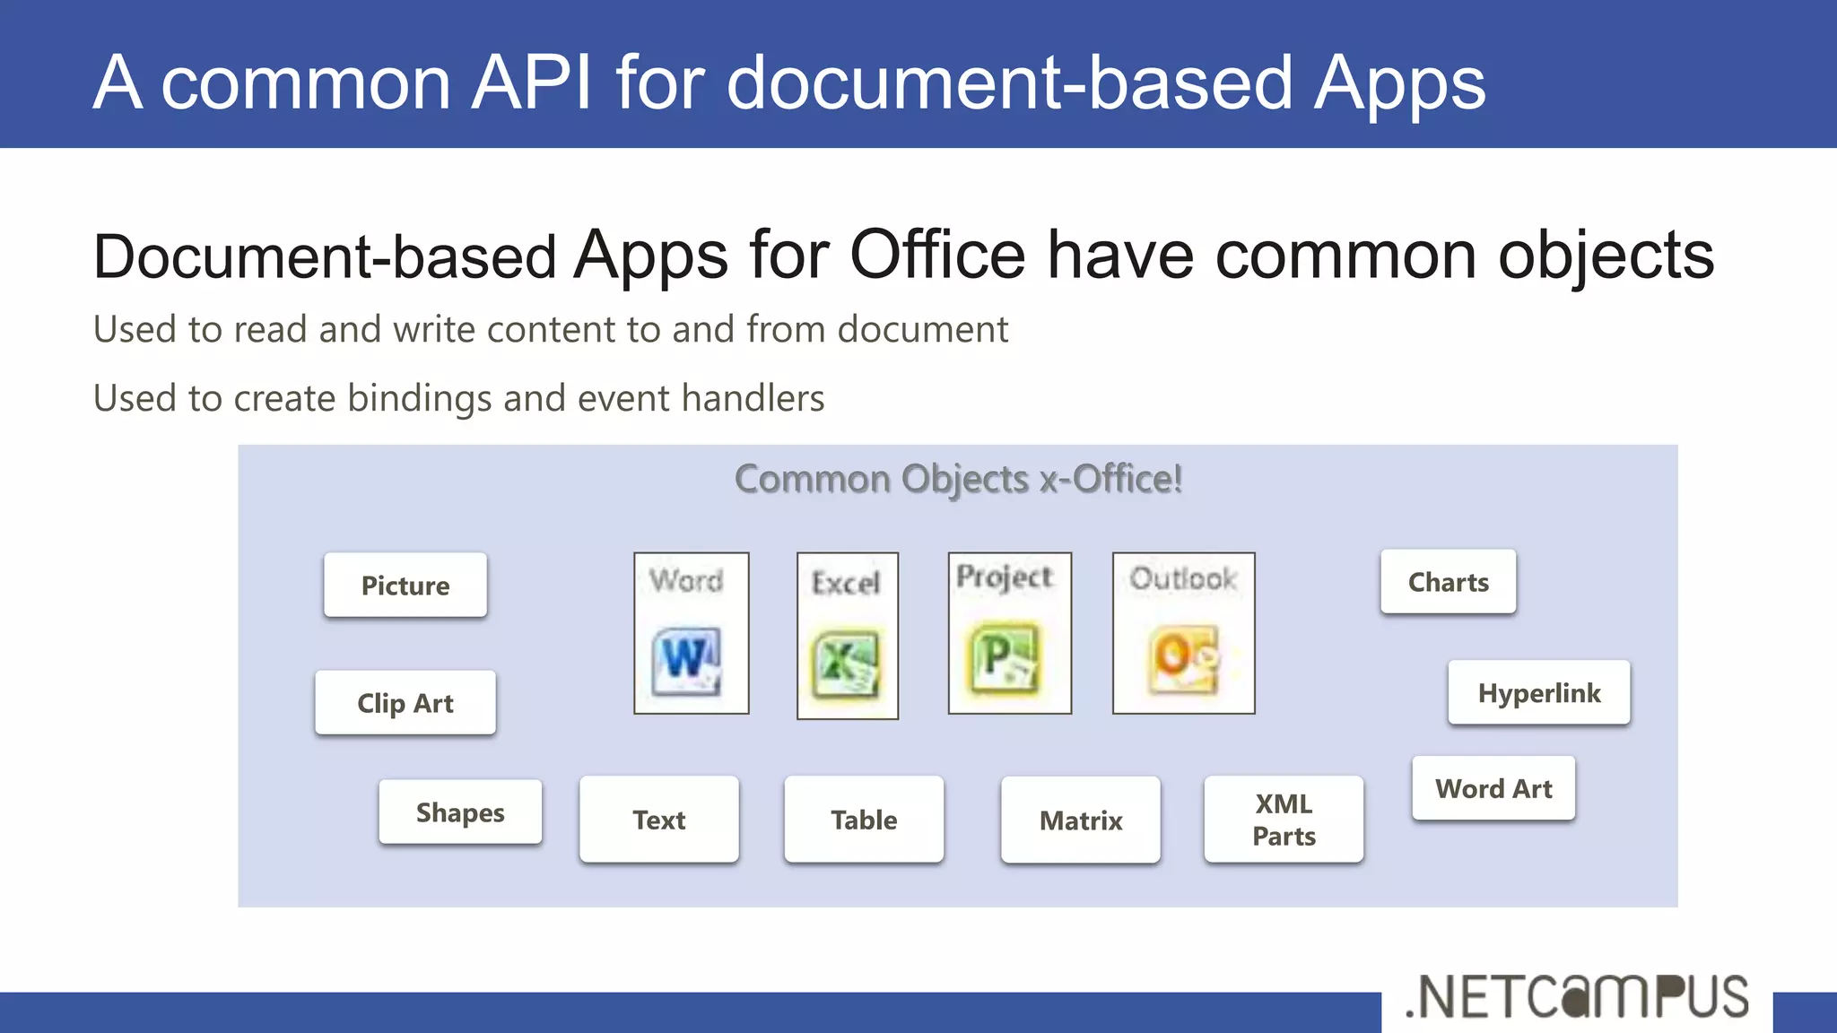Click the 'Word' label above Word icon
The height and width of the screenshot is (1033, 1837).
(x=686, y=580)
